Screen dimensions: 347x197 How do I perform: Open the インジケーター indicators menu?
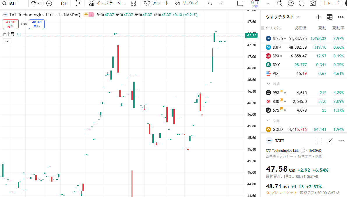(107, 3)
